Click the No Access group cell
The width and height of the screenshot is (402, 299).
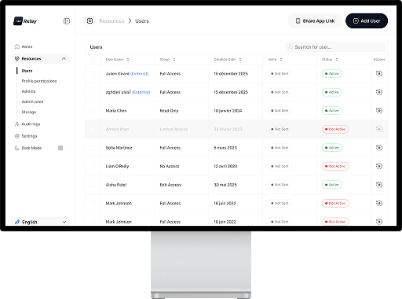tap(170, 166)
